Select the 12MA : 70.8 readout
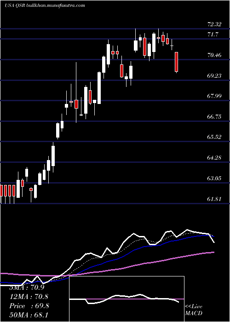The image size is (230, 322). click(x=29, y=297)
